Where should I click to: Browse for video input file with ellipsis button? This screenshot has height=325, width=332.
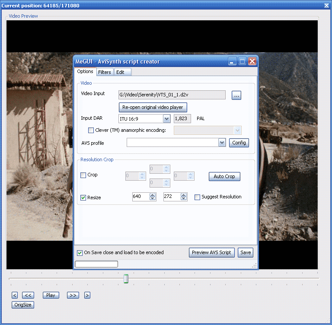(x=236, y=95)
